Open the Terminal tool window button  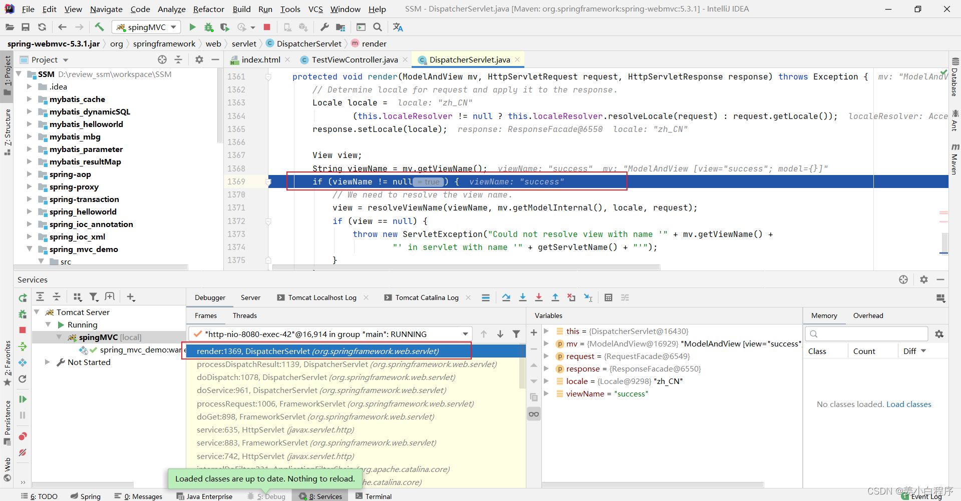pyautogui.click(x=374, y=496)
